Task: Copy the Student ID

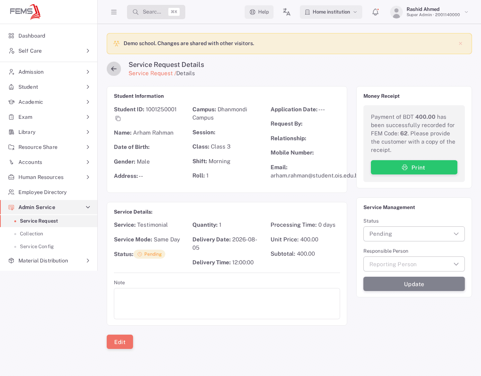Action: point(118,118)
